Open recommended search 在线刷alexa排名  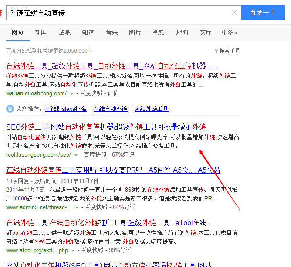(65, 109)
